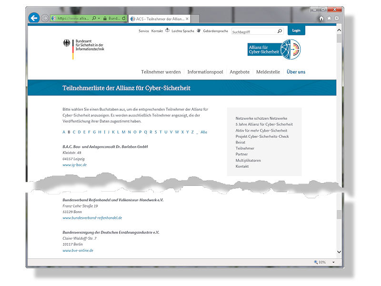Open the Kontakt link in top bar
This screenshot has height=286, width=381.
click(157, 31)
